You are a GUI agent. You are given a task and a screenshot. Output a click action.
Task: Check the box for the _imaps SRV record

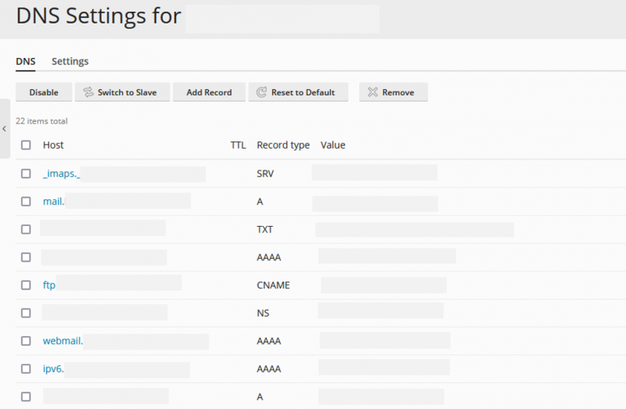click(x=26, y=174)
